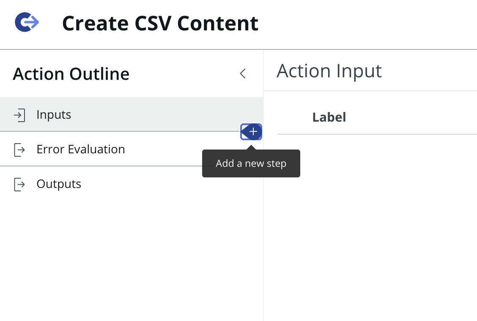Click the Inputs enter-arrow icon
This screenshot has width=477, height=321.
[19, 115]
